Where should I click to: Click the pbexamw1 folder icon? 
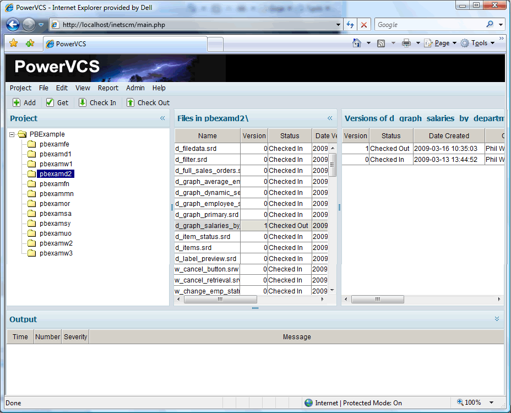pyautogui.click(x=31, y=164)
